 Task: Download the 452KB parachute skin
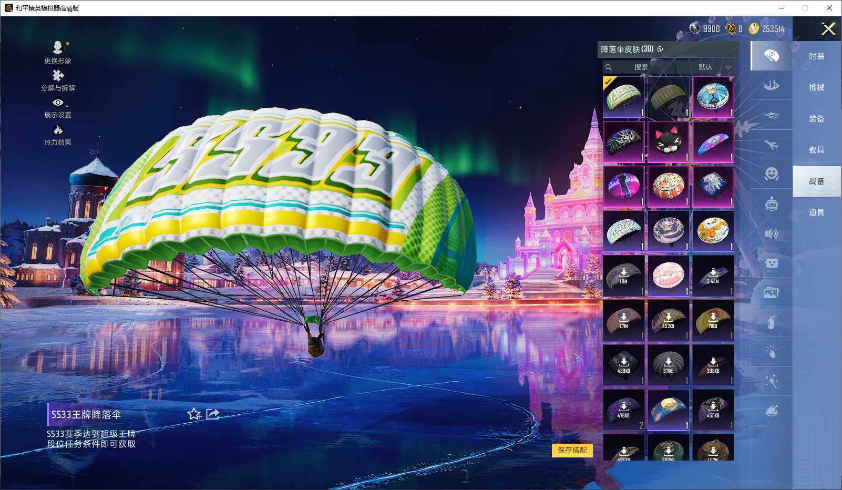point(669,321)
